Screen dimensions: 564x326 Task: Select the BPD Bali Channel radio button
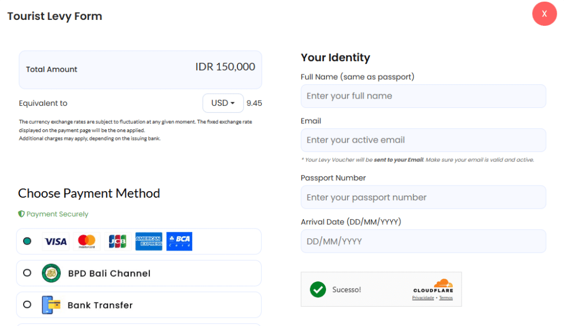point(27,273)
